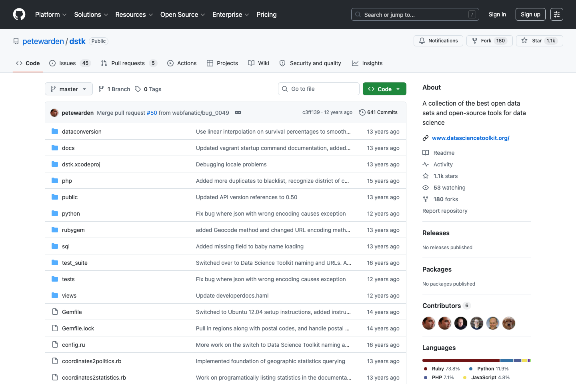This screenshot has height=384, width=576.
Task: Open the command palette icon top-right
Action: click(x=557, y=14)
